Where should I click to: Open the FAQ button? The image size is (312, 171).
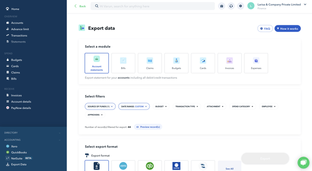tap(265, 28)
